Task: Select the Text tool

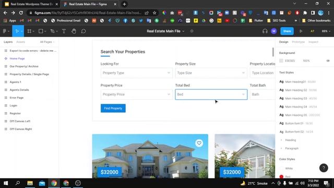Action: point(64,31)
